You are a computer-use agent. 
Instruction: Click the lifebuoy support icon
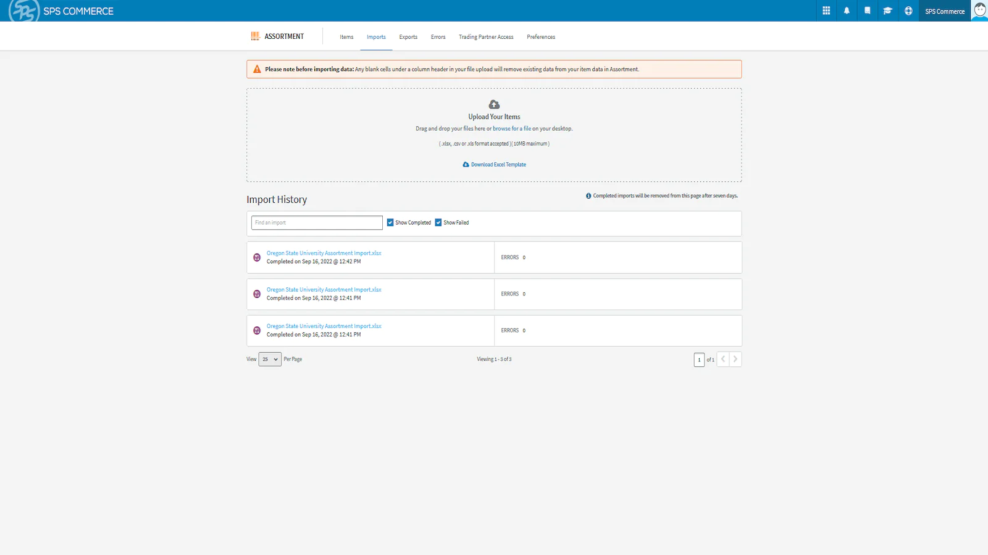pyautogui.click(x=908, y=10)
